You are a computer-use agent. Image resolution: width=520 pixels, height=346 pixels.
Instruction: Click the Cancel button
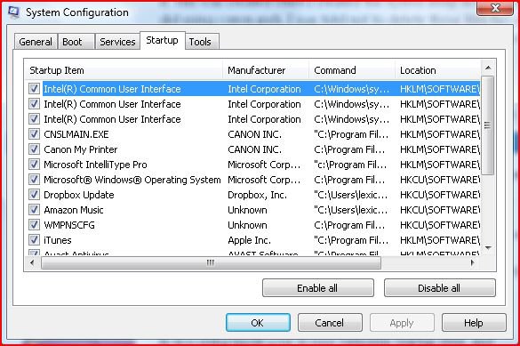click(330, 323)
